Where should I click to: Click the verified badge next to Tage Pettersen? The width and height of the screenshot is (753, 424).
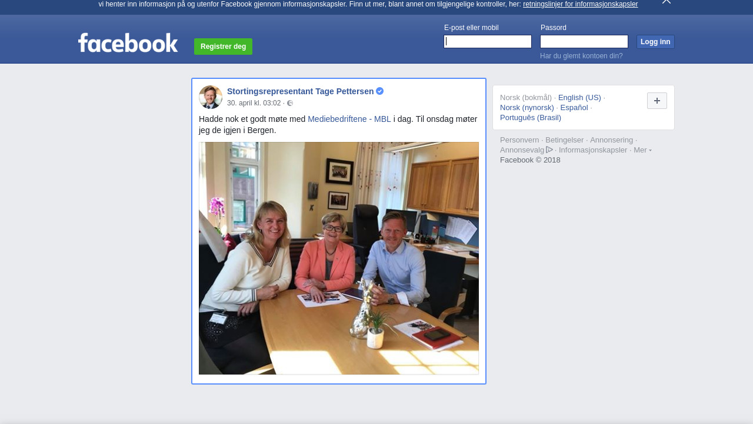coord(380,91)
